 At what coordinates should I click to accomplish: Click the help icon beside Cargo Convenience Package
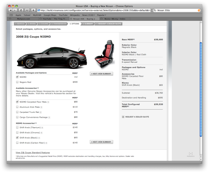(x=49, y=117)
